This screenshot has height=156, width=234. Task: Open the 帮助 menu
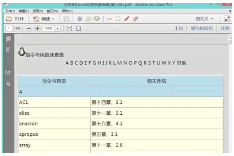click(x=67, y=11)
